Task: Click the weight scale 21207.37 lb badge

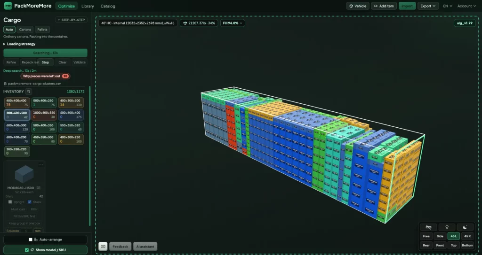Action: point(199,23)
